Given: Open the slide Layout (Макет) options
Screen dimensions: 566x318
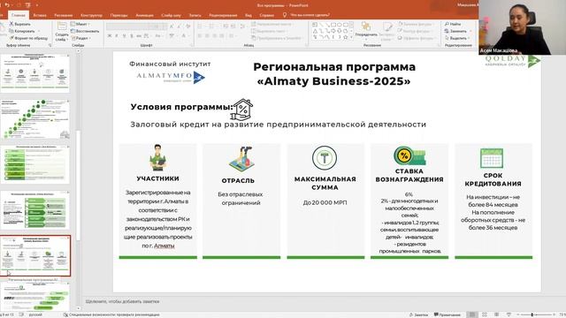Looking at the screenshot, I should (80, 24).
